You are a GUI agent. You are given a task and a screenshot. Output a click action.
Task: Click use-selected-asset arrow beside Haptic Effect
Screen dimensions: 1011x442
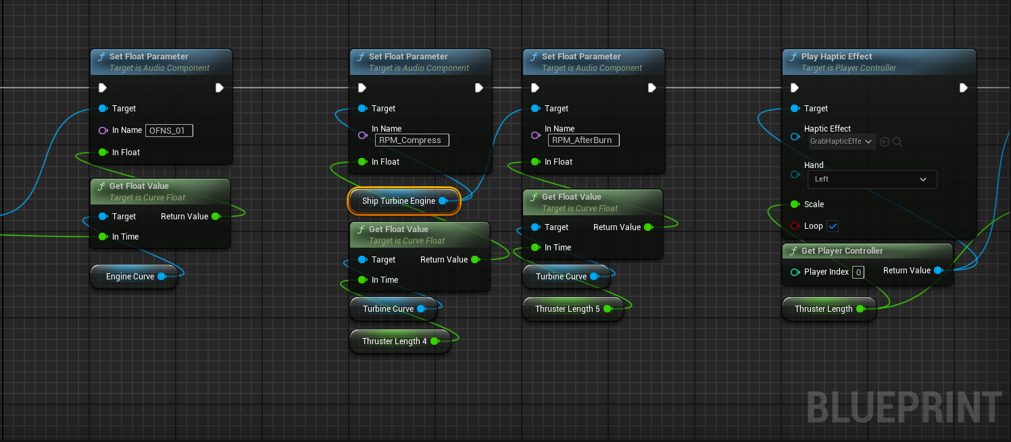(x=885, y=142)
